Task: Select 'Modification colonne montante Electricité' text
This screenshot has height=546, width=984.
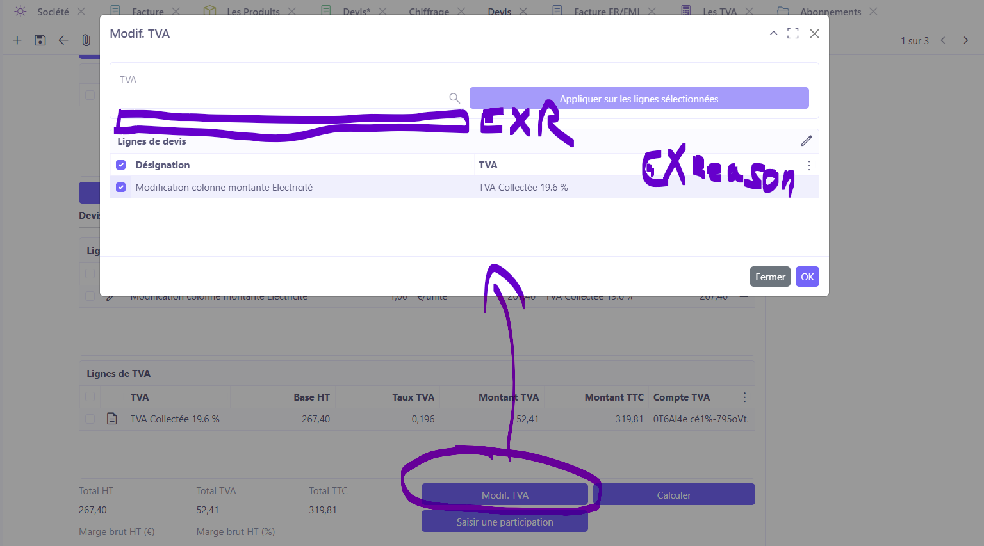Action: pos(224,188)
